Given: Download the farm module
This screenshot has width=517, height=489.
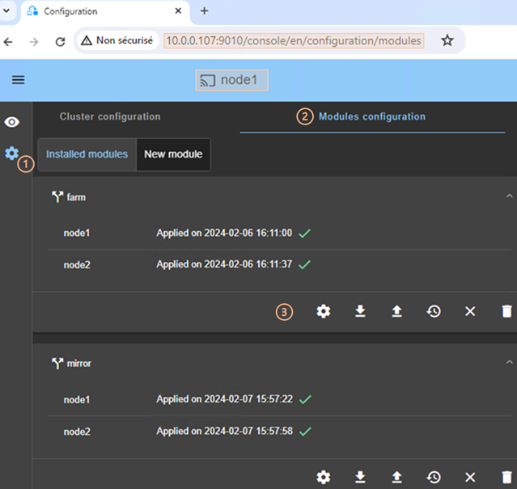Looking at the screenshot, I should pyautogui.click(x=360, y=311).
